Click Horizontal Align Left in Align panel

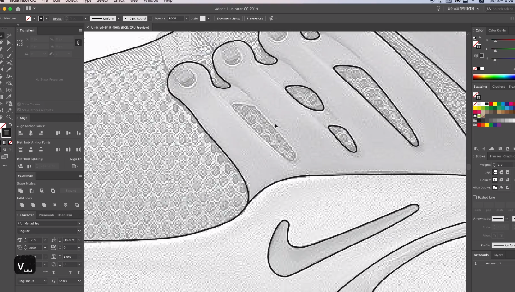coord(20,133)
